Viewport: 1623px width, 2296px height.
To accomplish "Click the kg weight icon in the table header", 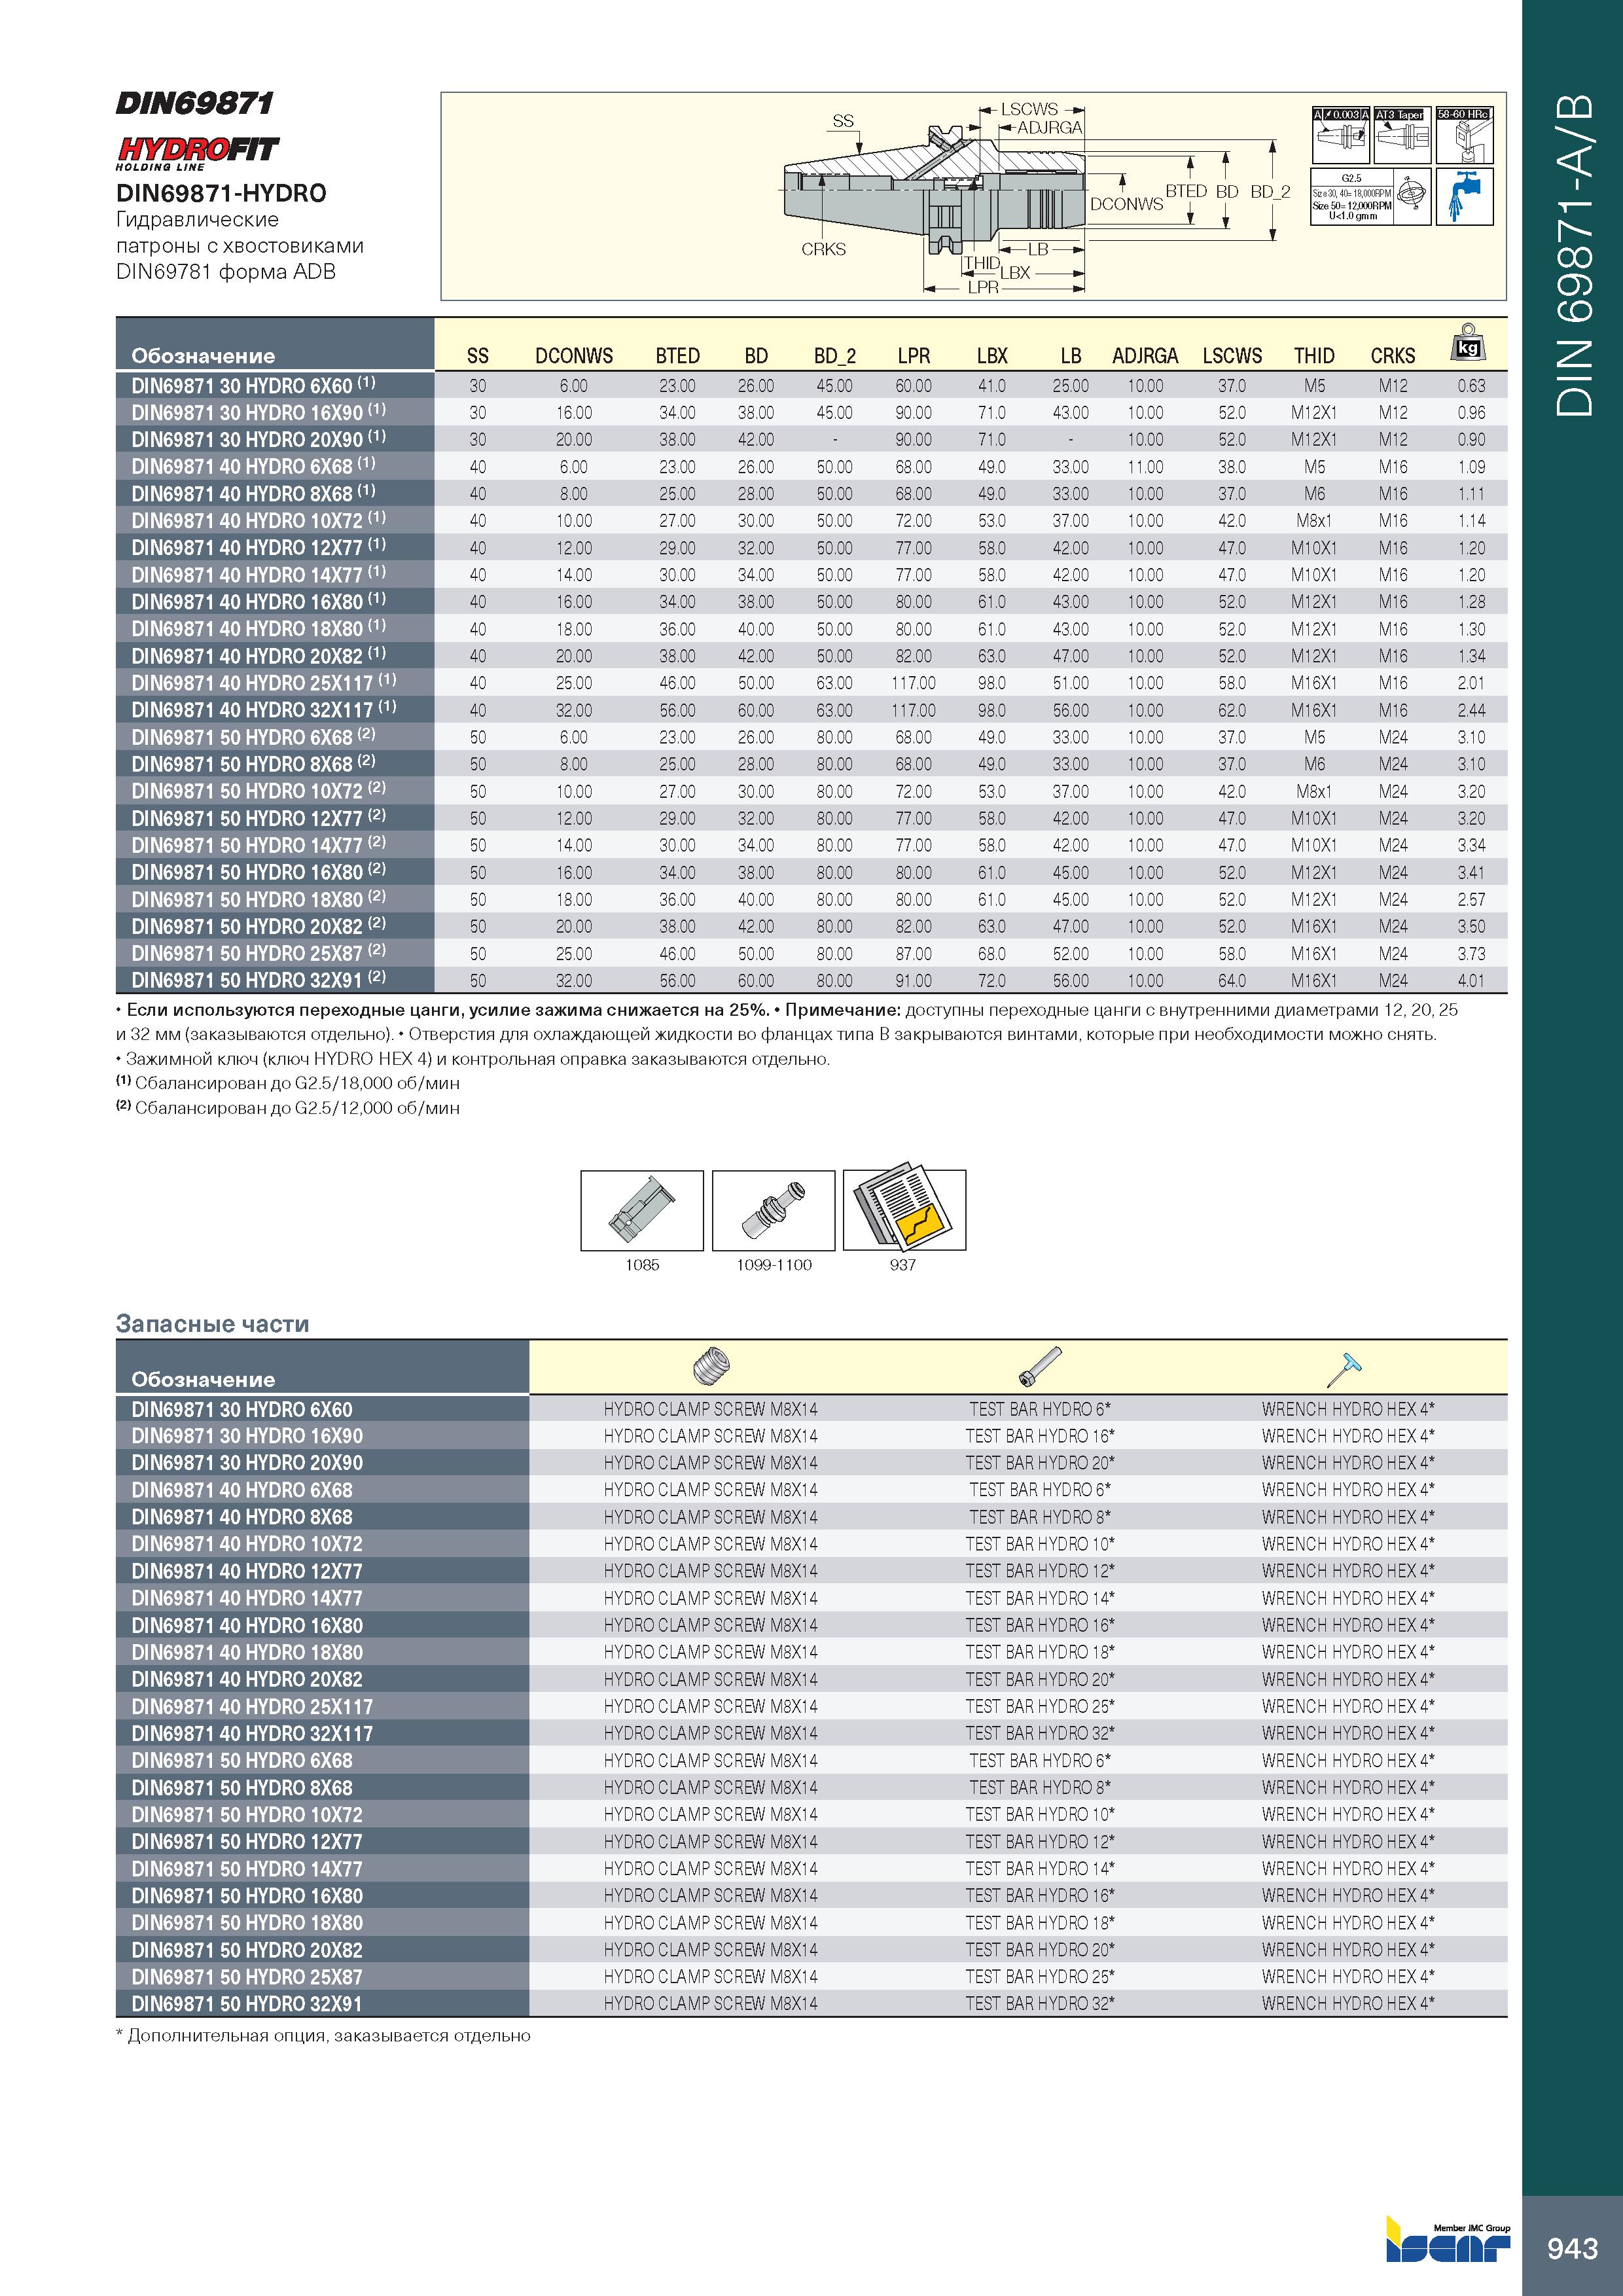I will (x=1468, y=342).
